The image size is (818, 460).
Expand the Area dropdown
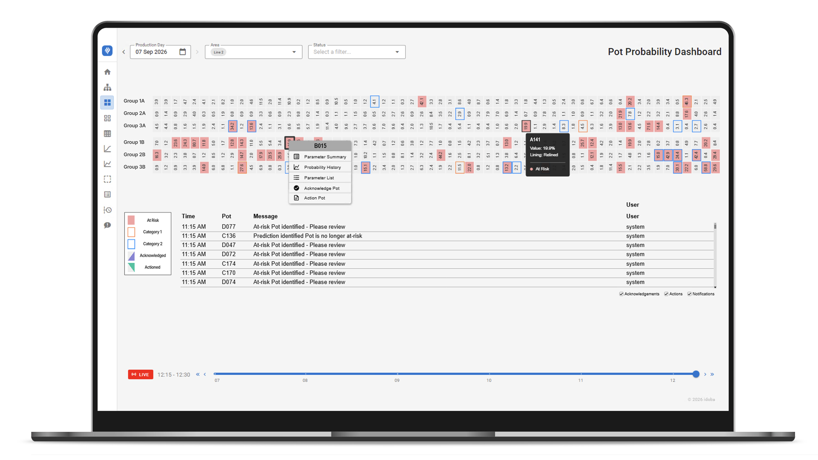pyautogui.click(x=294, y=52)
